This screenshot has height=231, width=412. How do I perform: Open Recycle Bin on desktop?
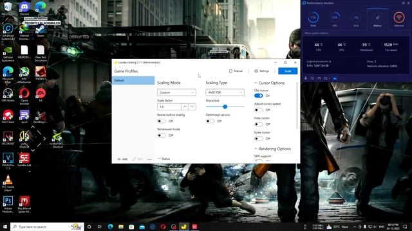tap(8, 8)
